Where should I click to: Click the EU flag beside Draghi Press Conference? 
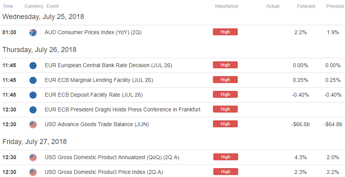point(33,110)
